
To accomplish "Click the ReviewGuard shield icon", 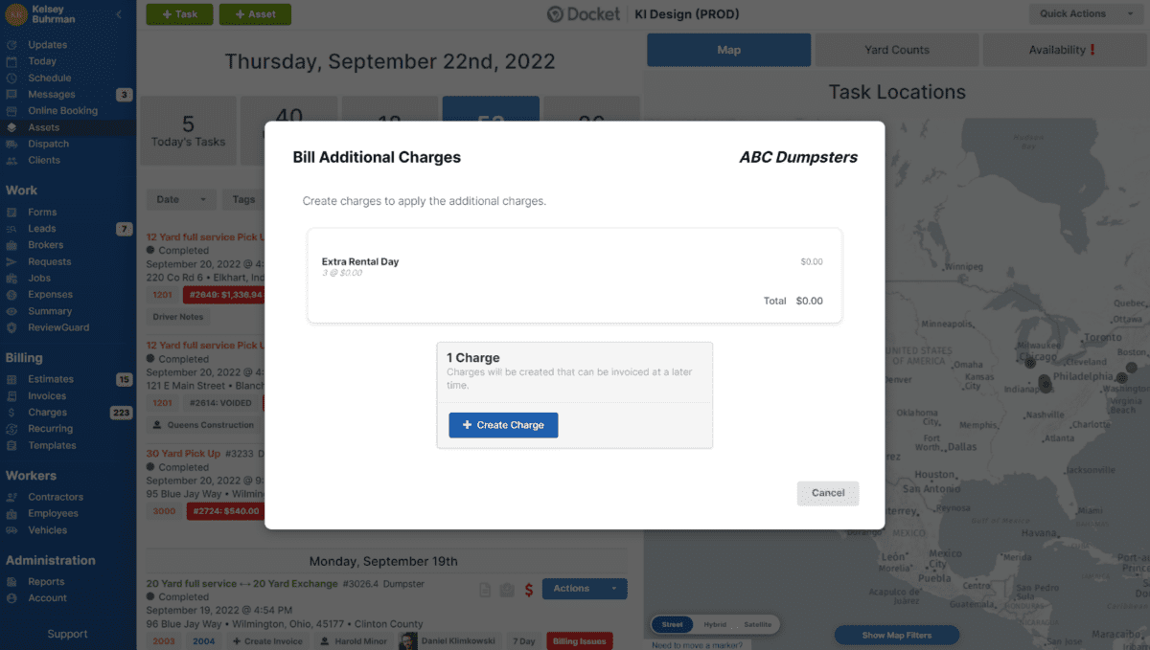I will (x=11, y=327).
